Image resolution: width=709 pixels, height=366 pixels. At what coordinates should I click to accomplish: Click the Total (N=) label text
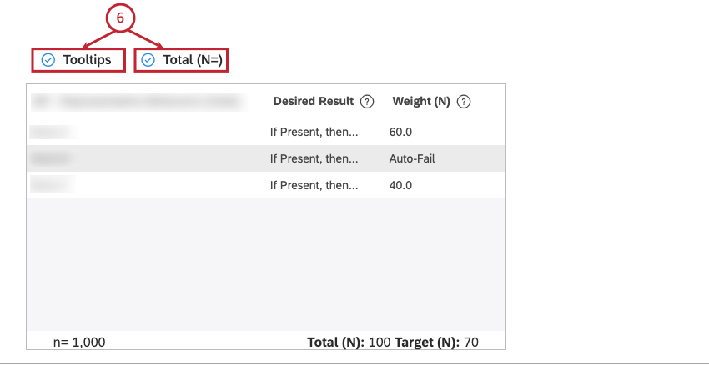pos(193,60)
